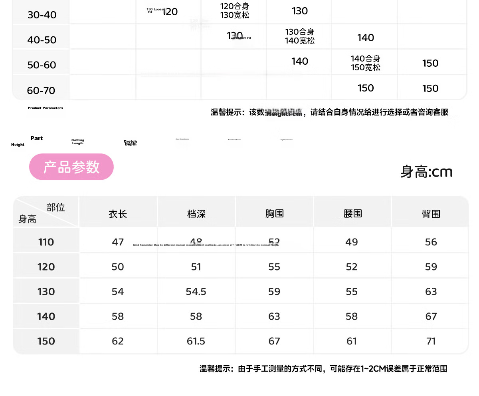
Task: Click the 130合身 140宽松 cell
Action: coord(300,36)
